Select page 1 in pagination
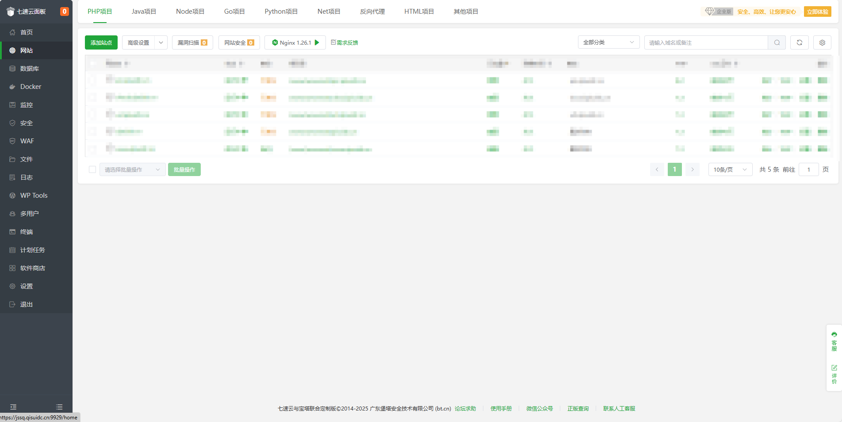This screenshot has width=842, height=422. (675, 169)
